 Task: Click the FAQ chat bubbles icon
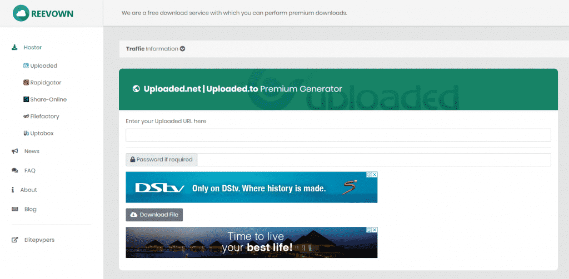click(15, 170)
